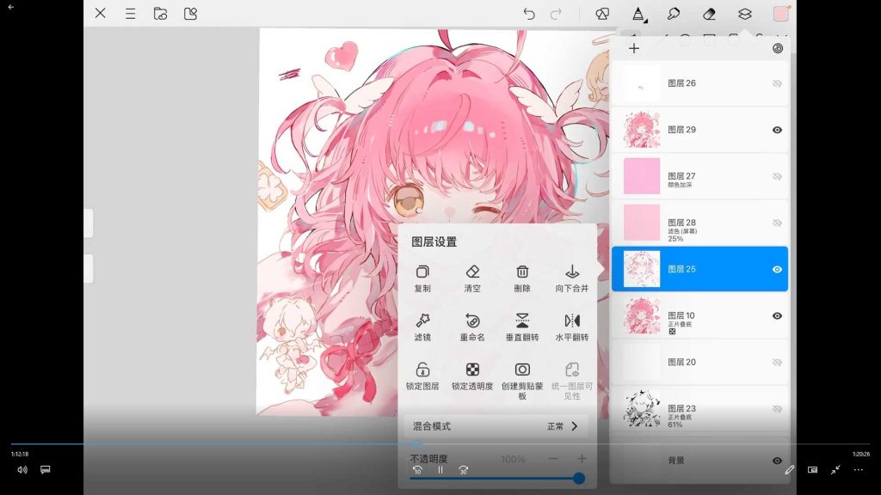
Task: Open the video pen annotation icon
Action: tap(790, 470)
